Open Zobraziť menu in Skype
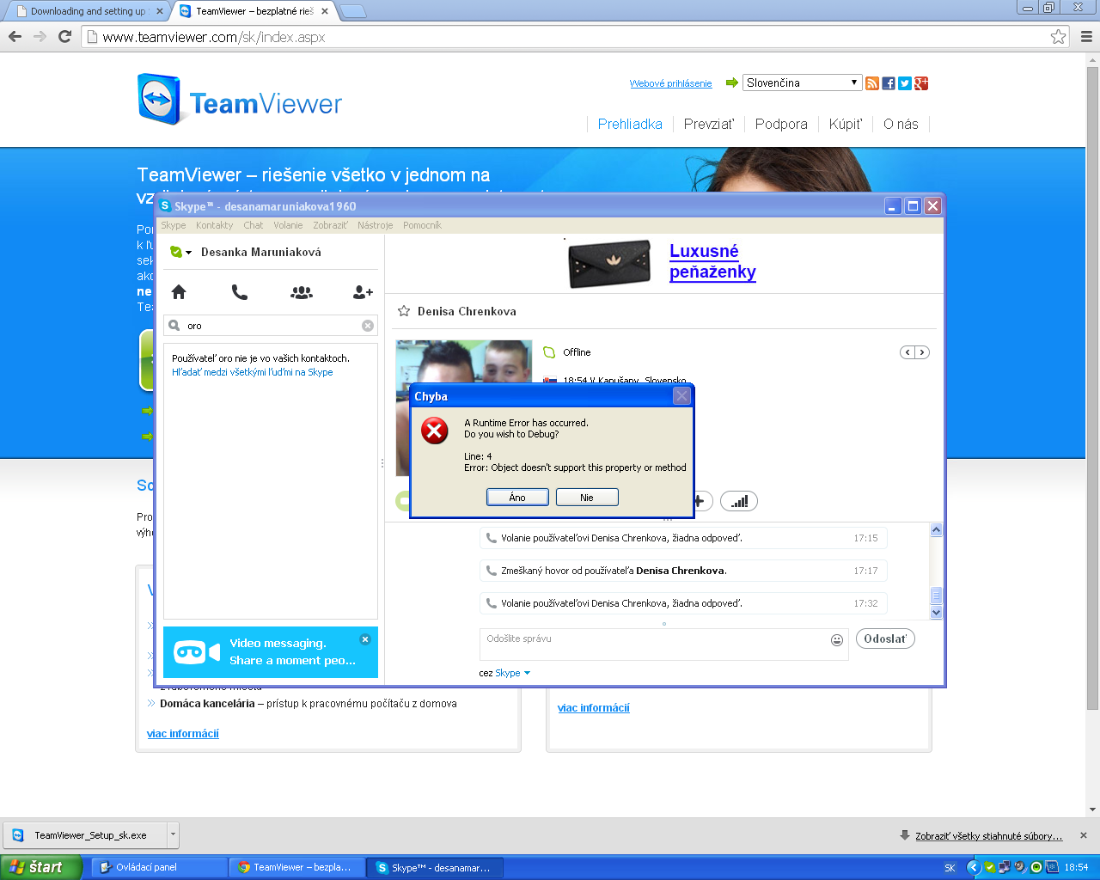This screenshot has height=880, width=1100. (331, 225)
